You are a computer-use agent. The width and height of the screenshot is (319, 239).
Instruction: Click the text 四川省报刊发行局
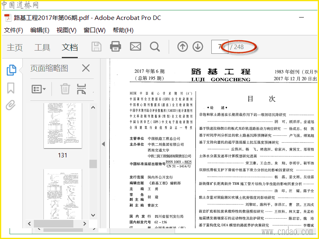tap(169, 216)
